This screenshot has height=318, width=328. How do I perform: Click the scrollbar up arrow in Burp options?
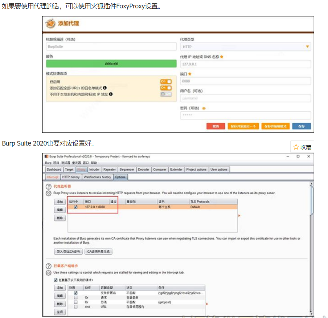coord(311,184)
